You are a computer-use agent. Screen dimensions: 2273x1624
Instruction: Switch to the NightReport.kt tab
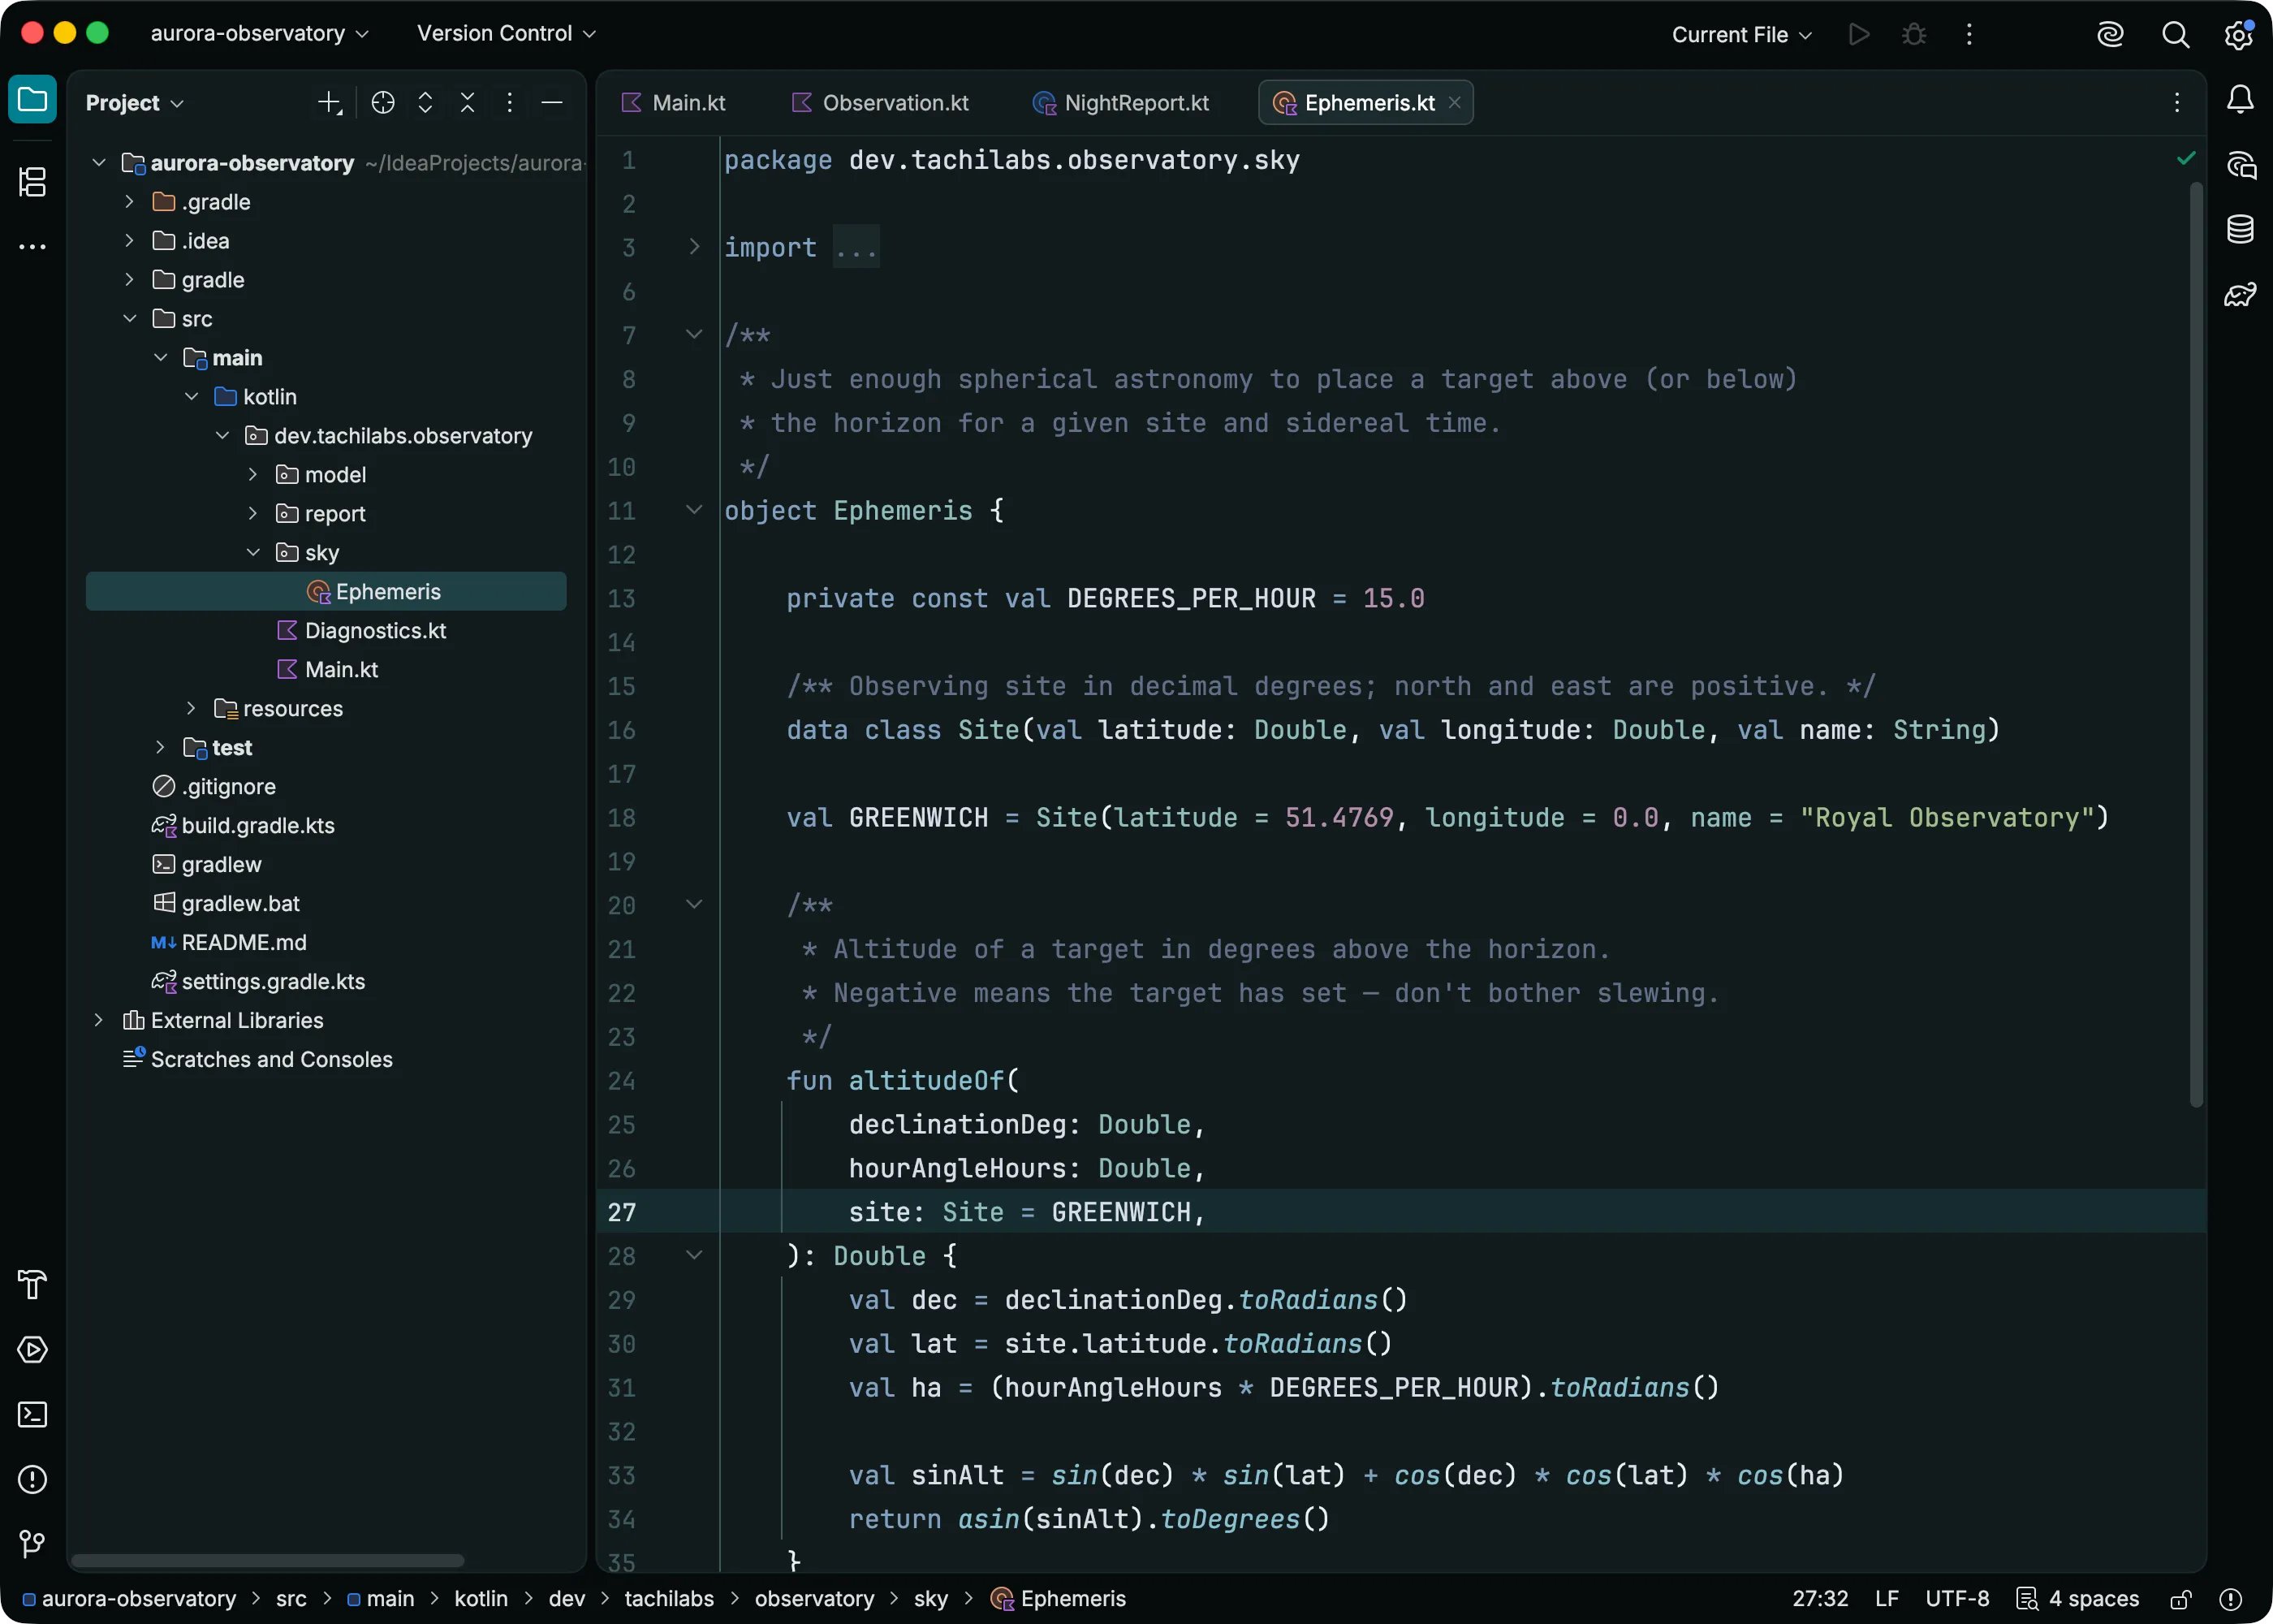tap(1120, 102)
